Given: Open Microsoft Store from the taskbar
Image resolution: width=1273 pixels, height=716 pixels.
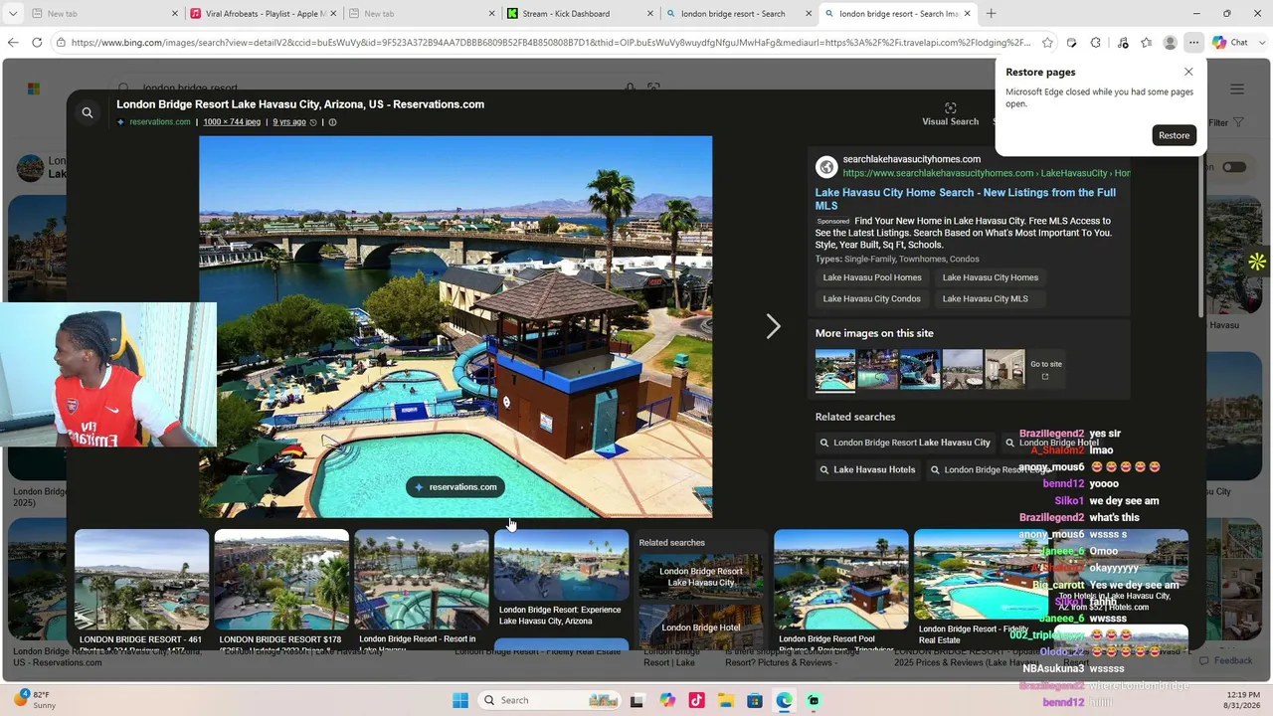Looking at the screenshot, I should click(755, 700).
